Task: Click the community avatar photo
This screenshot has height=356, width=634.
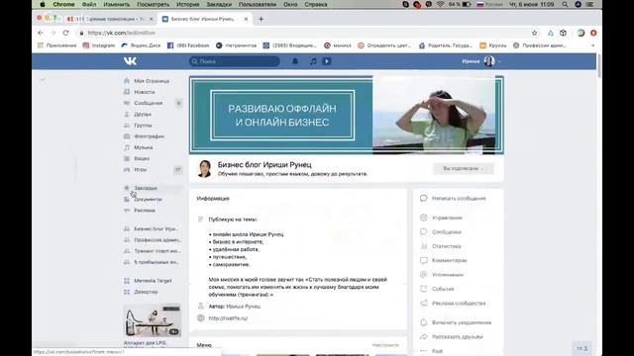Action: (x=205, y=169)
